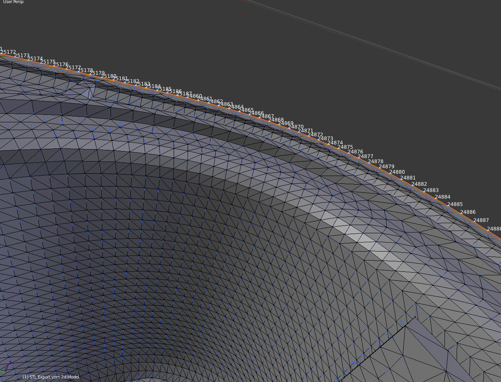Click vertex index label 24864
The height and width of the screenshot is (382, 501).
(x=236, y=107)
